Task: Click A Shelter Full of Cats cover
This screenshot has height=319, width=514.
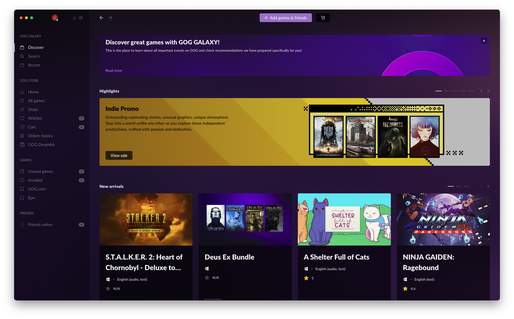Action: click(x=344, y=219)
